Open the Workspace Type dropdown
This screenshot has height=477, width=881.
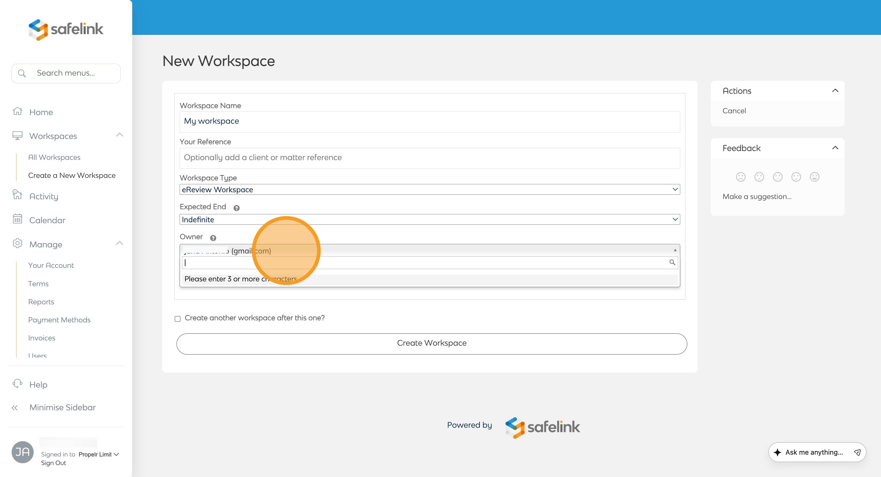[x=430, y=190]
